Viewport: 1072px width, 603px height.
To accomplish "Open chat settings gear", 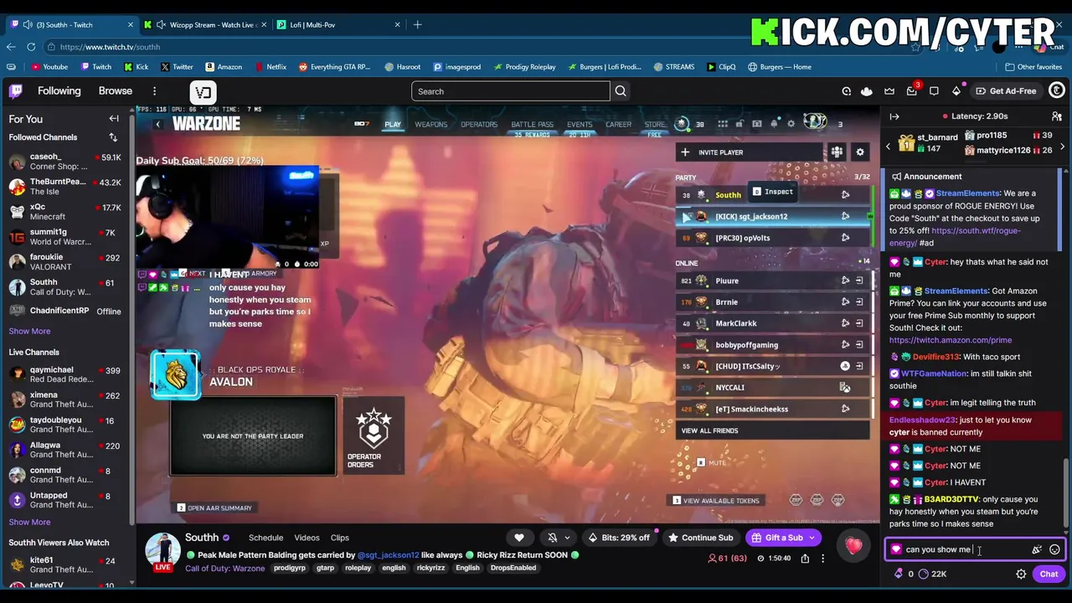I will [1021, 574].
